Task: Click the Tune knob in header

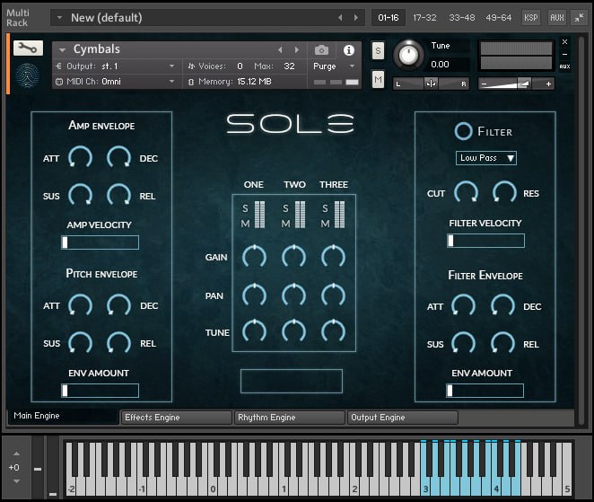Action: 408,55
